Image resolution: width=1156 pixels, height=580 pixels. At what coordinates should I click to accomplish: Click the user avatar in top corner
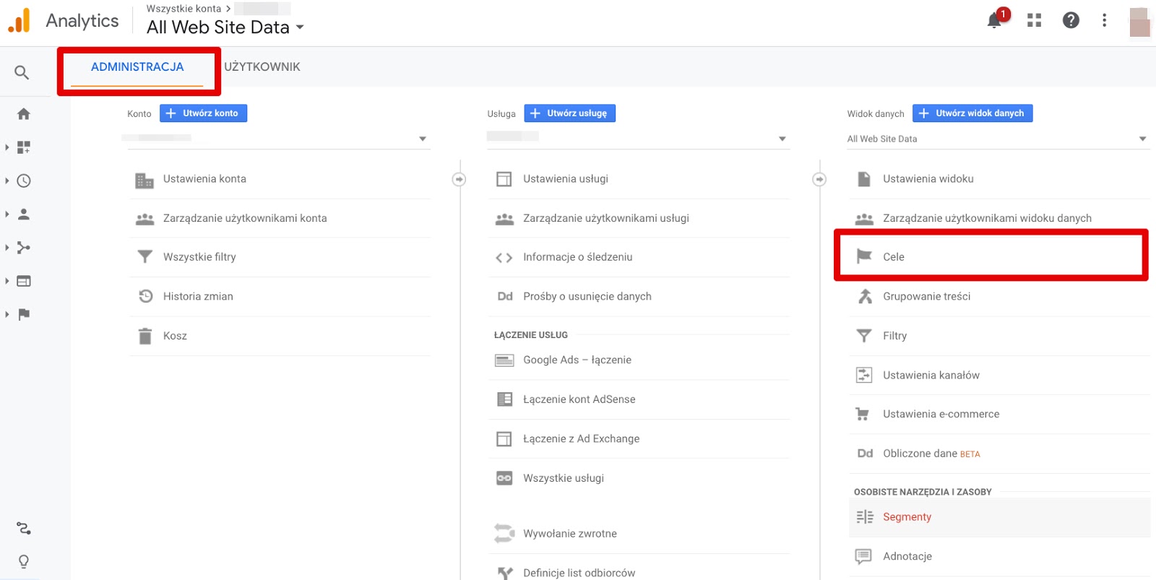(1140, 22)
